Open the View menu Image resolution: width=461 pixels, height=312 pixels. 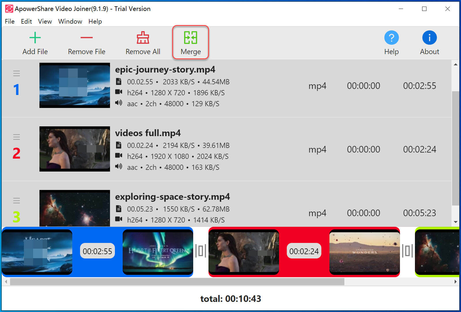point(45,22)
